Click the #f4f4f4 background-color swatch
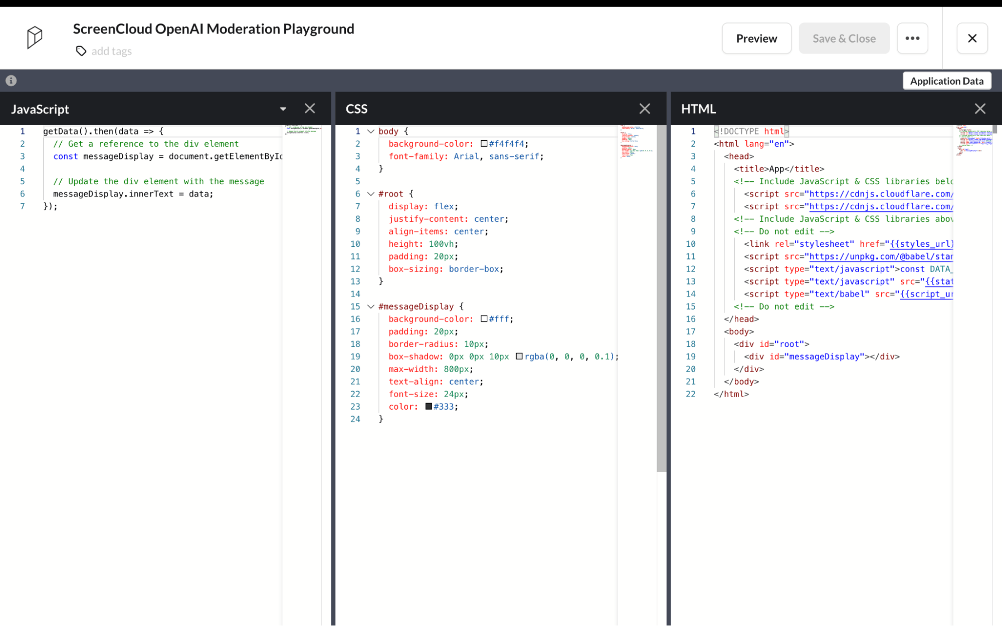Image resolution: width=1002 pixels, height=626 pixels. point(483,143)
